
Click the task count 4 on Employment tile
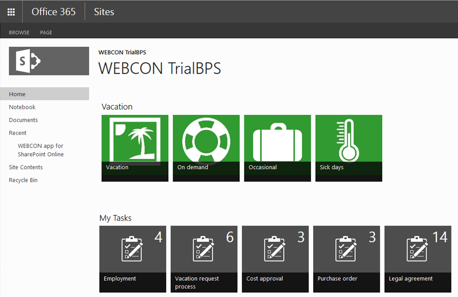point(158,237)
